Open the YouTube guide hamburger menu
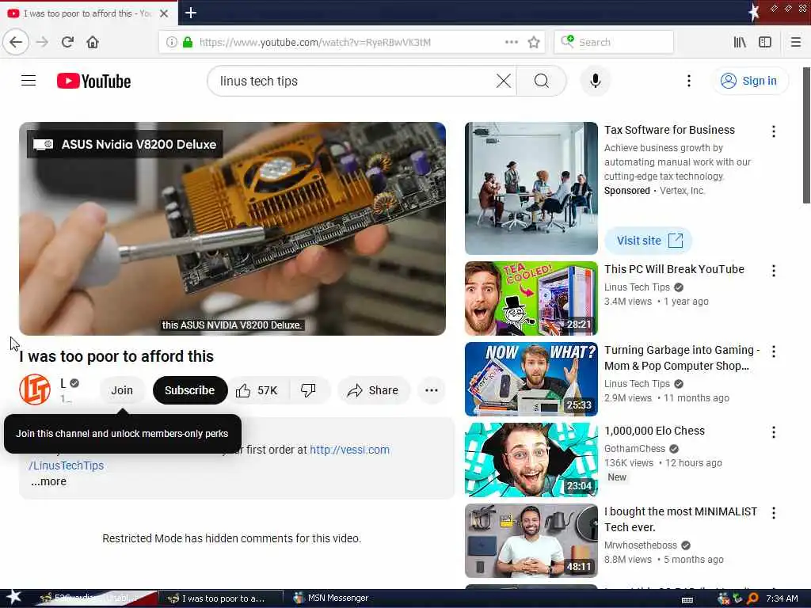The width and height of the screenshot is (811, 608). point(29,81)
